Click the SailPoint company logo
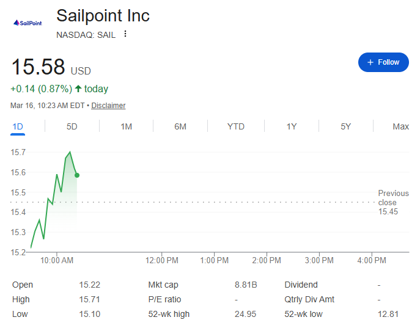The image size is (420, 331). click(28, 23)
